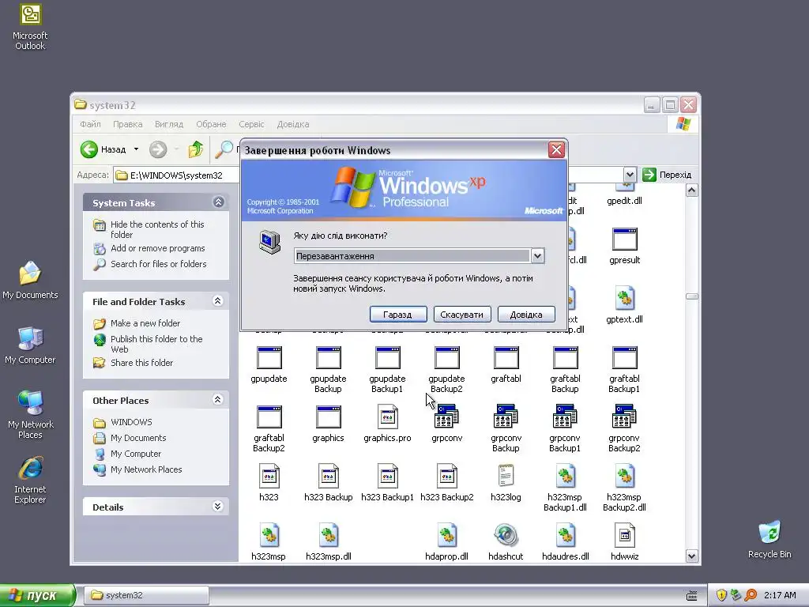Open the h323log text file icon
This screenshot has width=809, height=607.
[506, 476]
